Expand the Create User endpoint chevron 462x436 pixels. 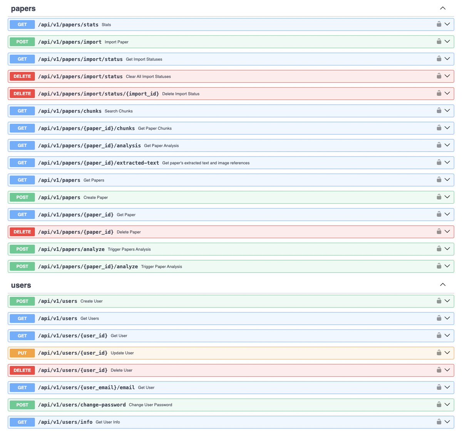click(447, 301)
